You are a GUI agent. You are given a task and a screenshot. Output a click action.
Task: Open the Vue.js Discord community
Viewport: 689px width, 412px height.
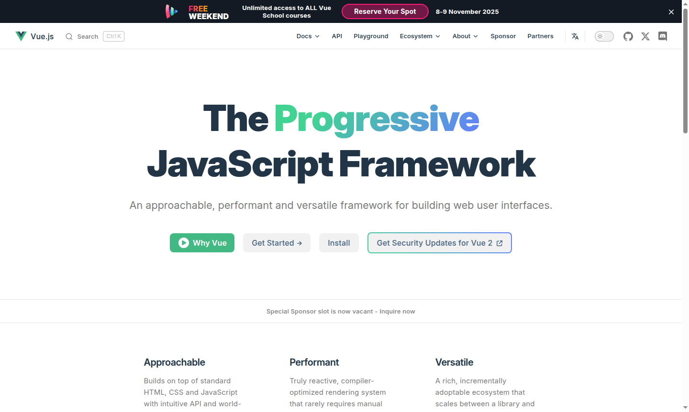click(x=663, y=36)
